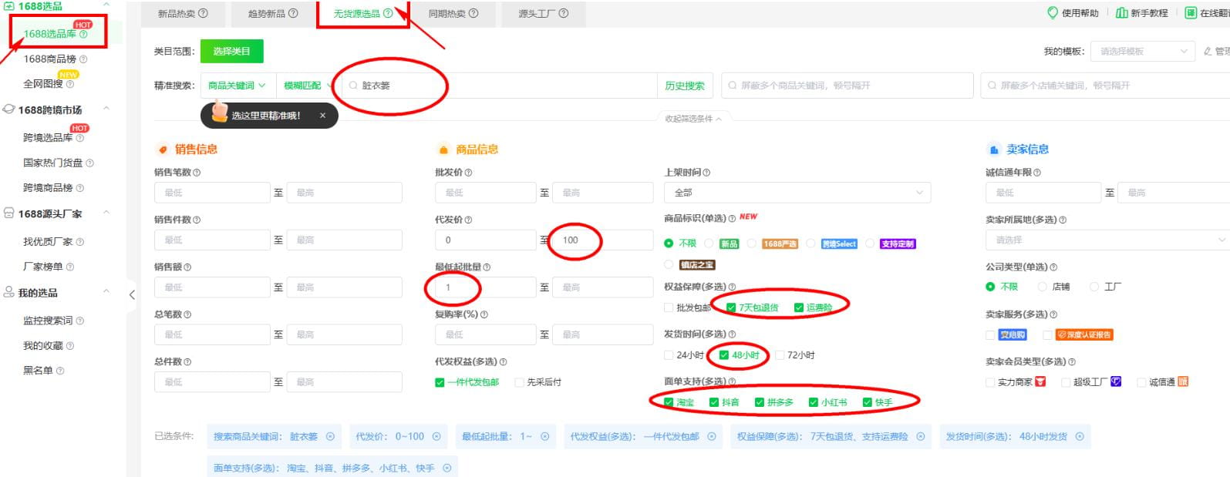Open the 请选择模板 template dropdown
Viewport: 1230px width, 477px height.
pyautogui.click(x=1144, y=52)
